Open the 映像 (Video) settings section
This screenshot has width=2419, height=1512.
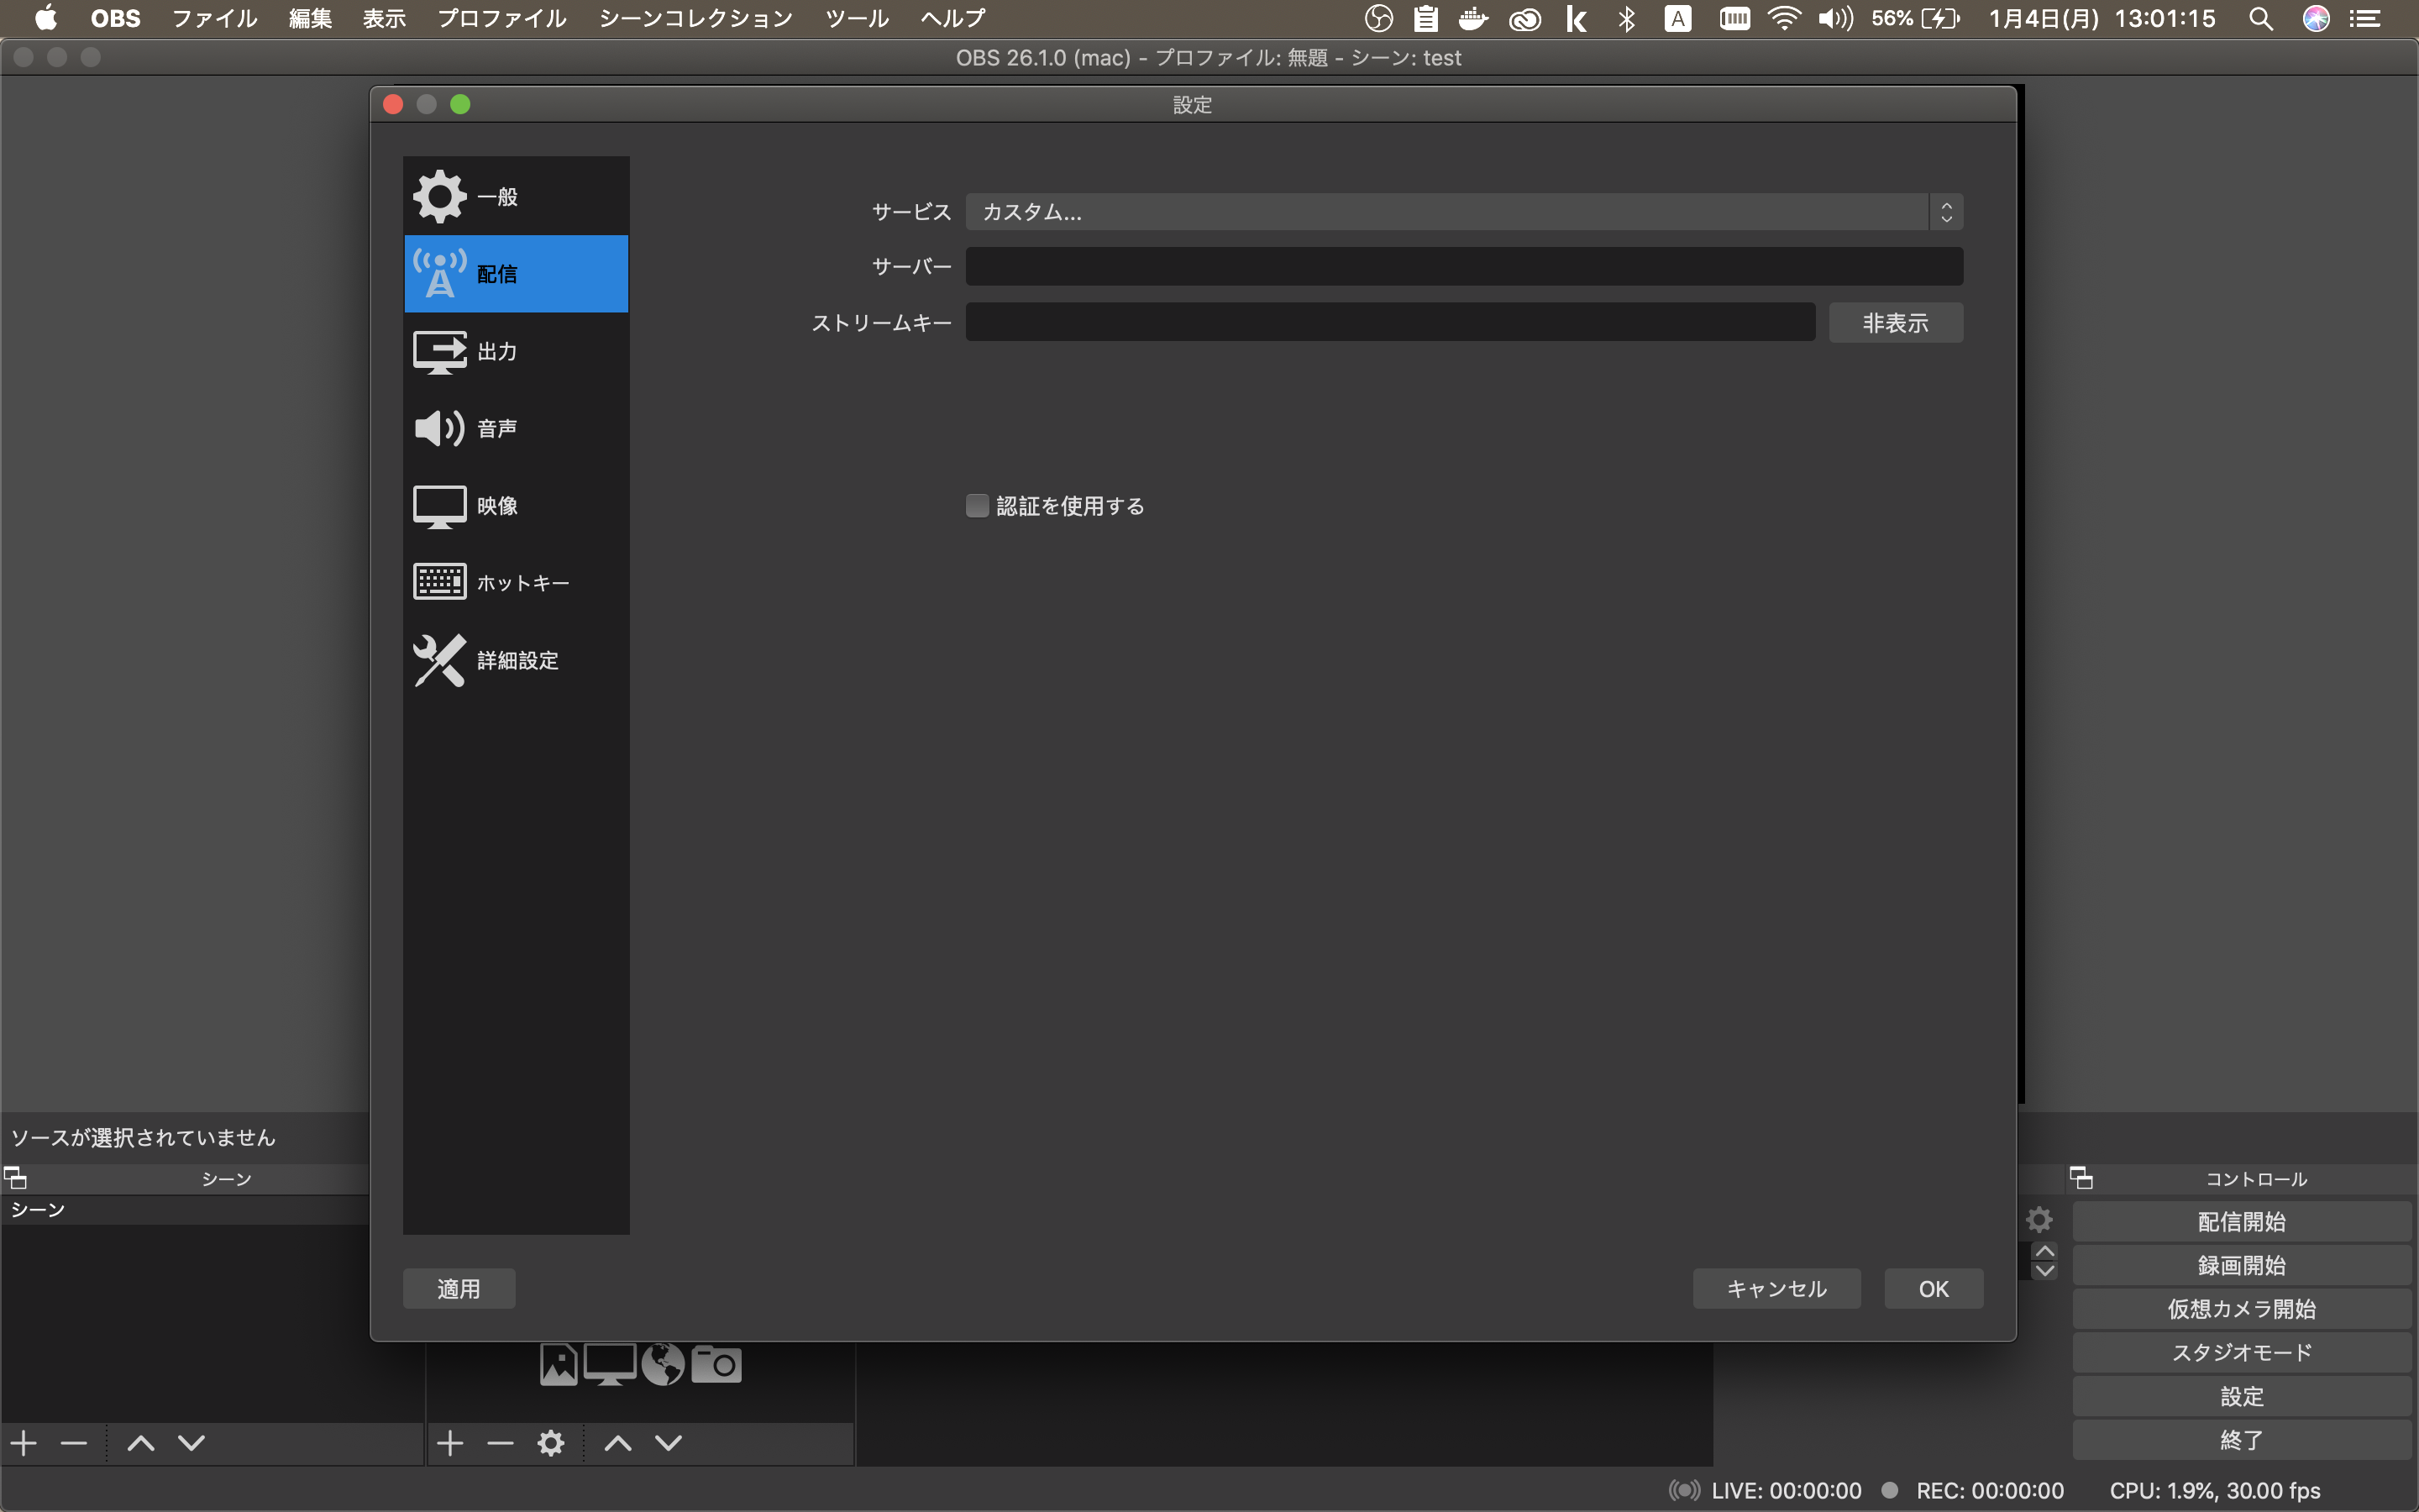click(x=516, y=505)
